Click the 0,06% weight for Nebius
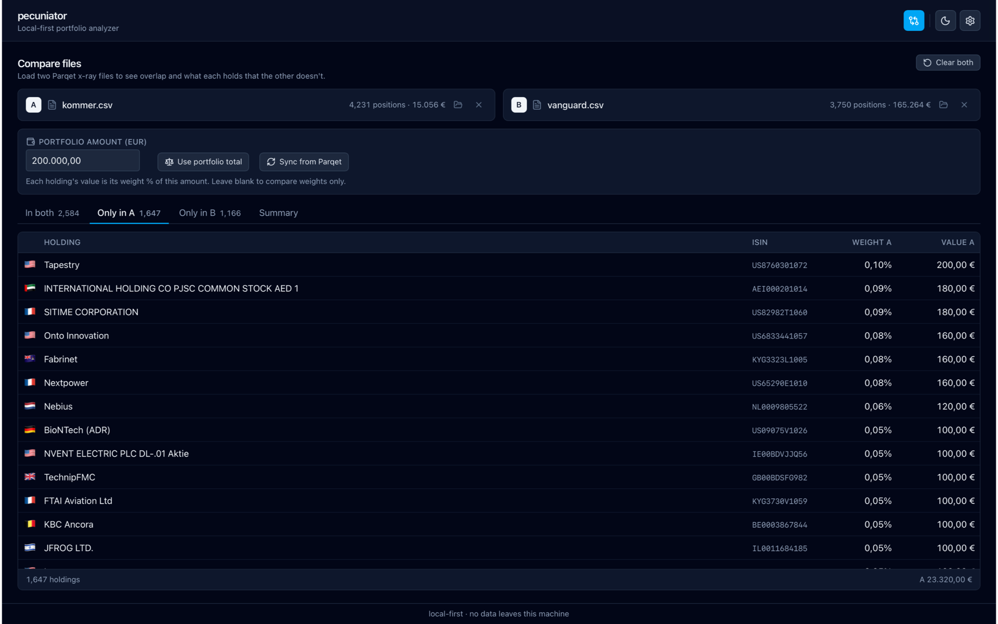Screen dimensions: 998x624 tap(878, 407)
